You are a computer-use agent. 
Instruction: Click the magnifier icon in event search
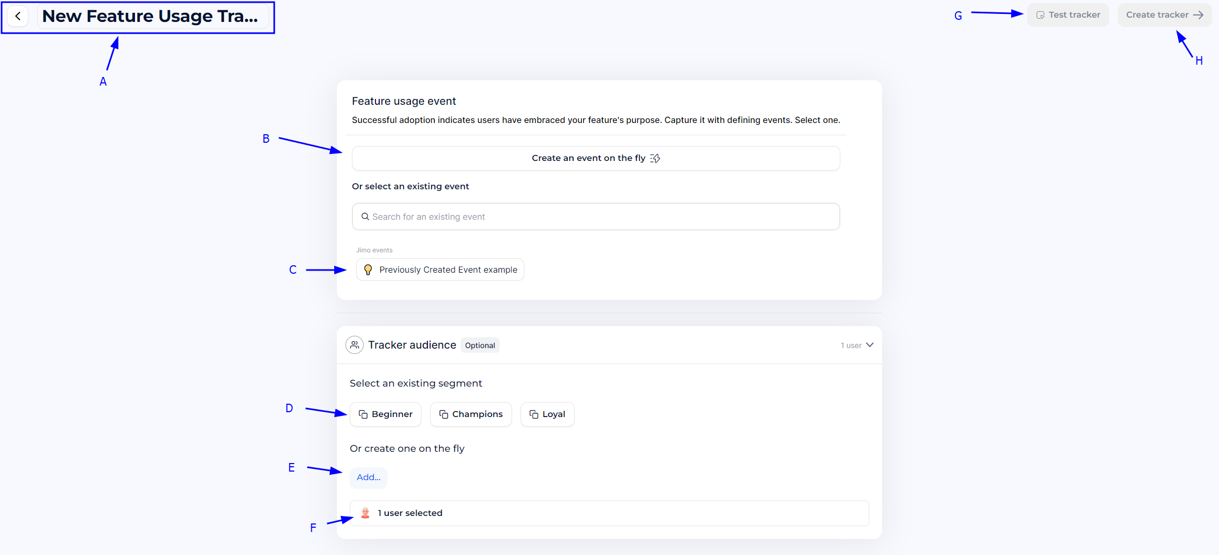[x=365, y=217]
